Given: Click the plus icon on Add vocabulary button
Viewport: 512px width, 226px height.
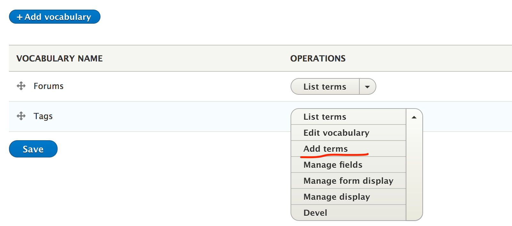Looking at the screenshot, I should pos(20,17).
